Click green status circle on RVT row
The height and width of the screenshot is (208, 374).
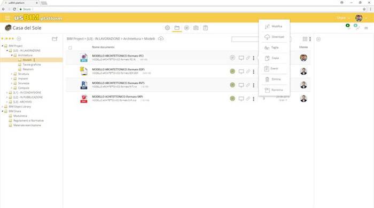click(232, 85)
